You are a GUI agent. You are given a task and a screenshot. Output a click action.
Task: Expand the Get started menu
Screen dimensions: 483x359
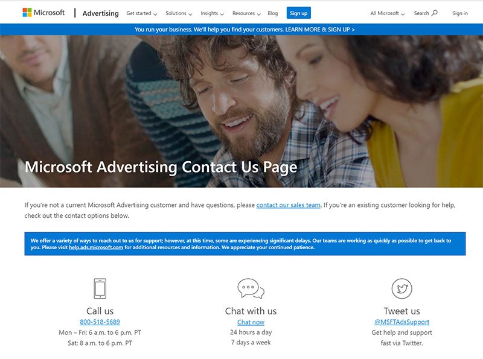(x=142, y=13)
